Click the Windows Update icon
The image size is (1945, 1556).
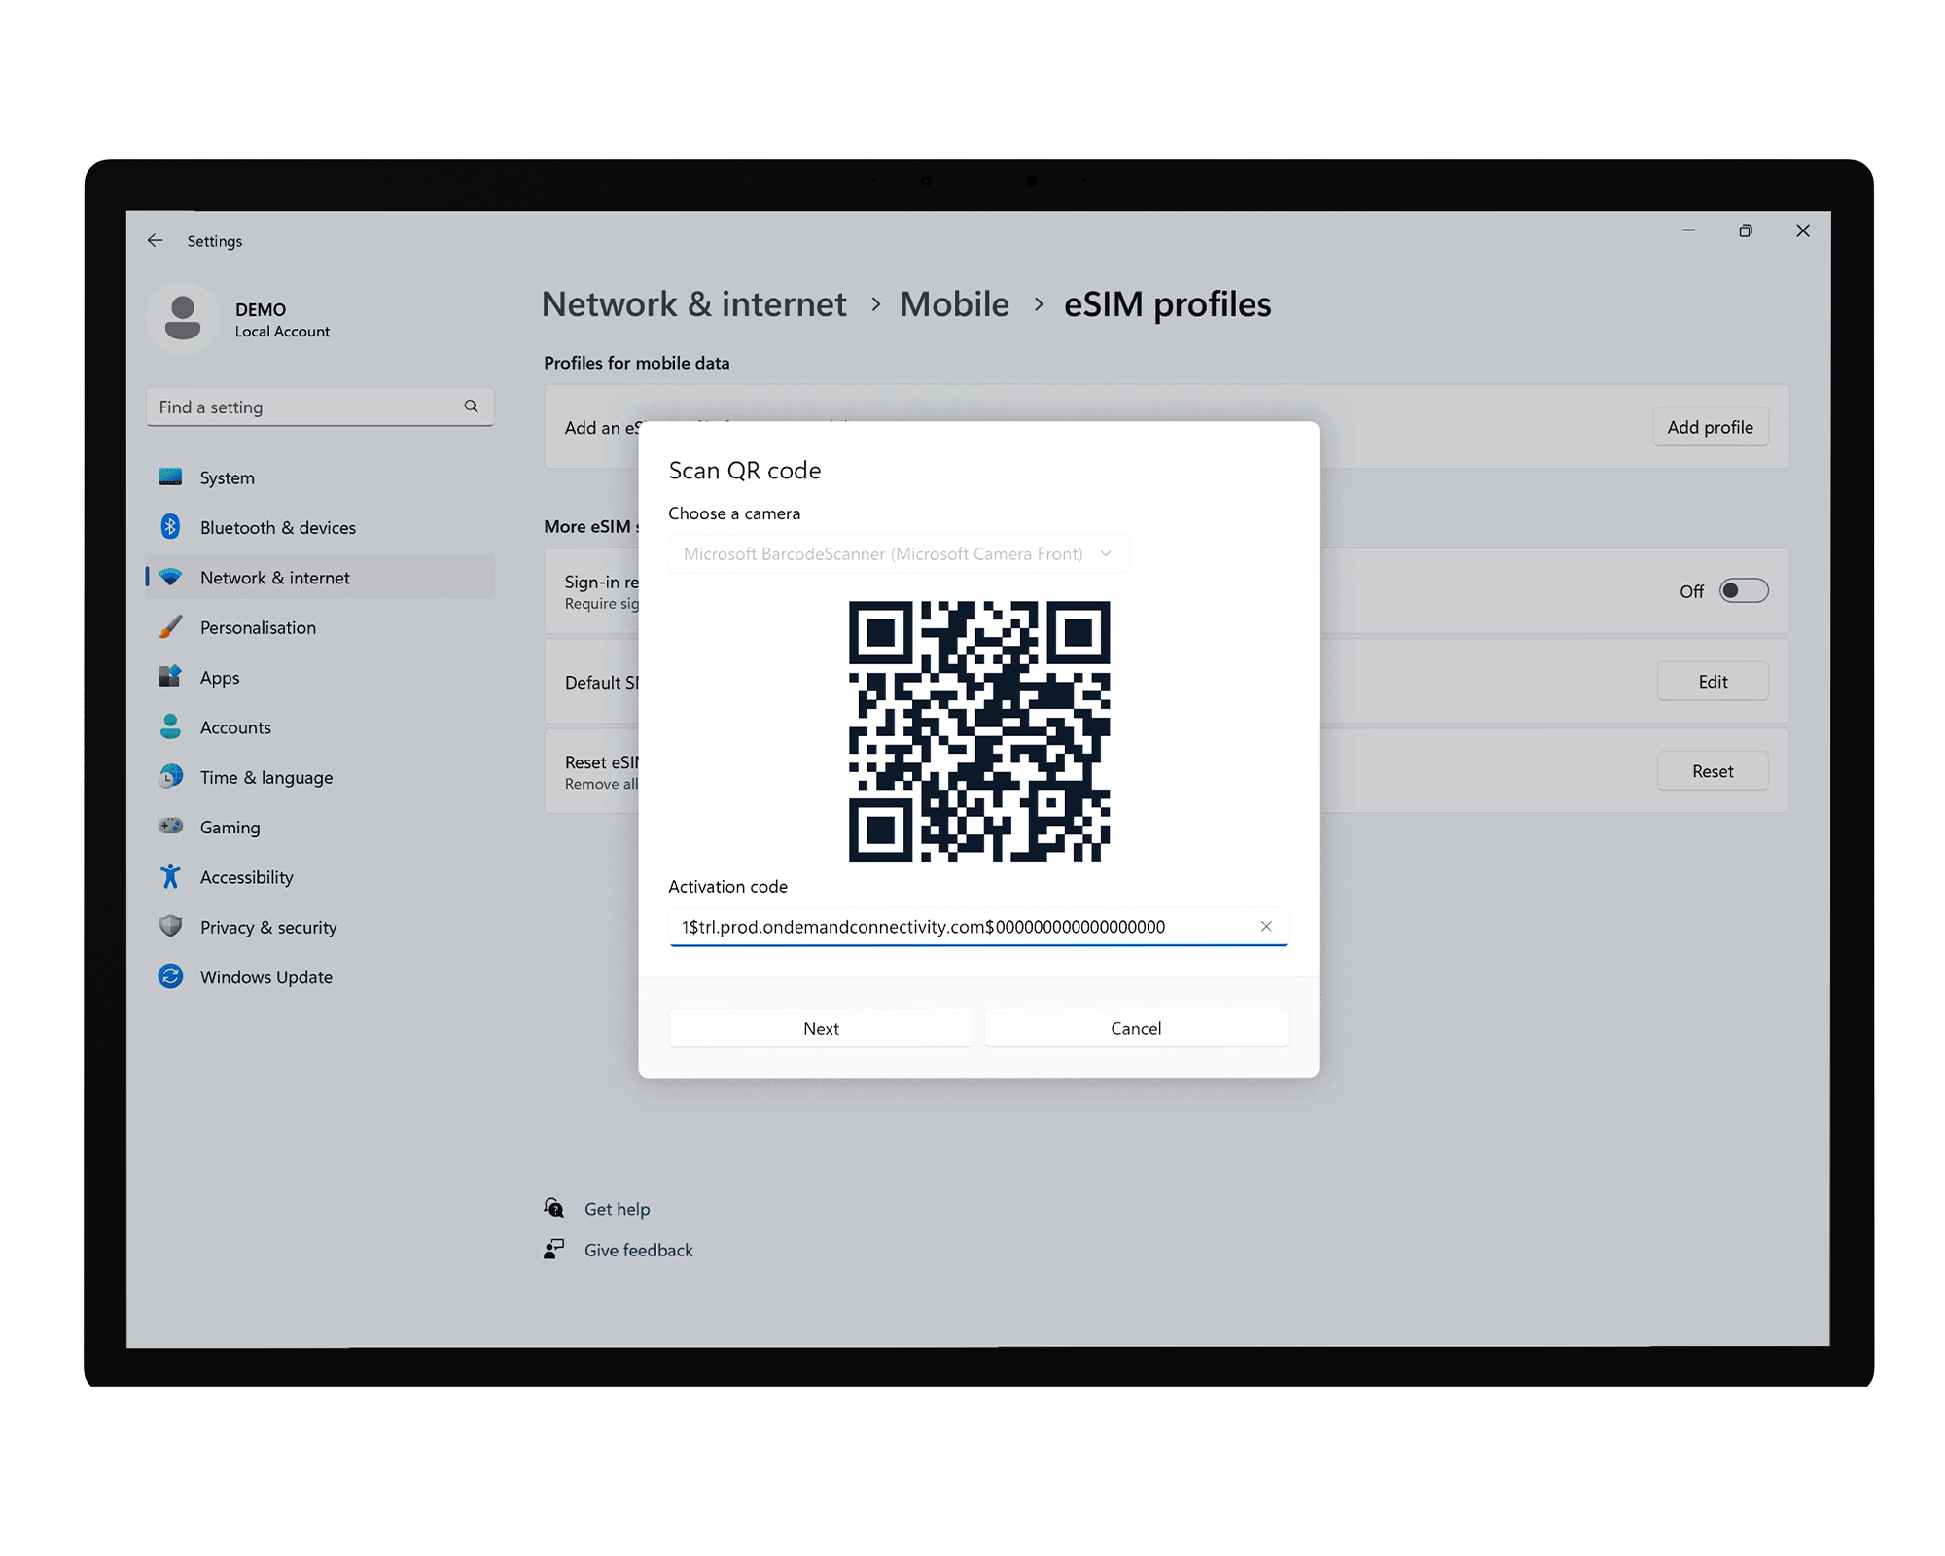[170, 976]
